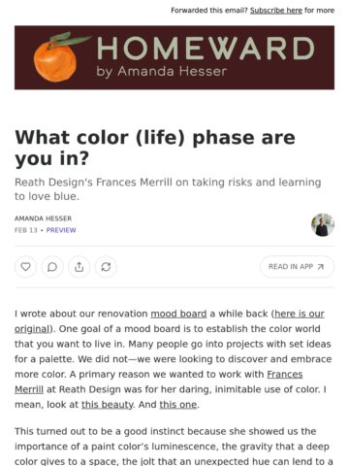Click the Preview label
This screenshot has height=466, width=349.
61,230
